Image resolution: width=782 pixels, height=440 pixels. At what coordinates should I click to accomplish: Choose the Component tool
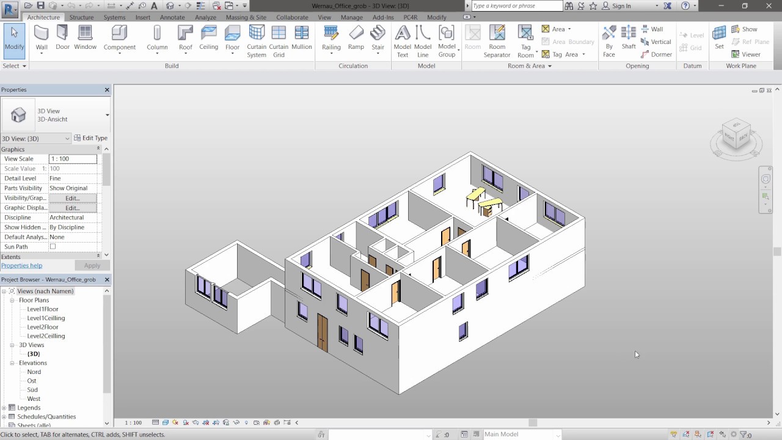120,39
